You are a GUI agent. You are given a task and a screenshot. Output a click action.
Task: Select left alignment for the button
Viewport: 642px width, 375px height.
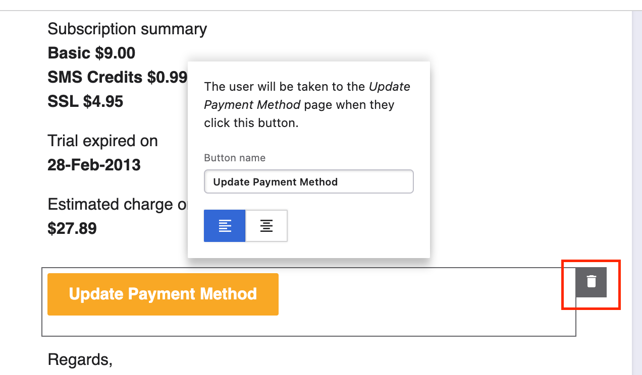pos(225,226)
